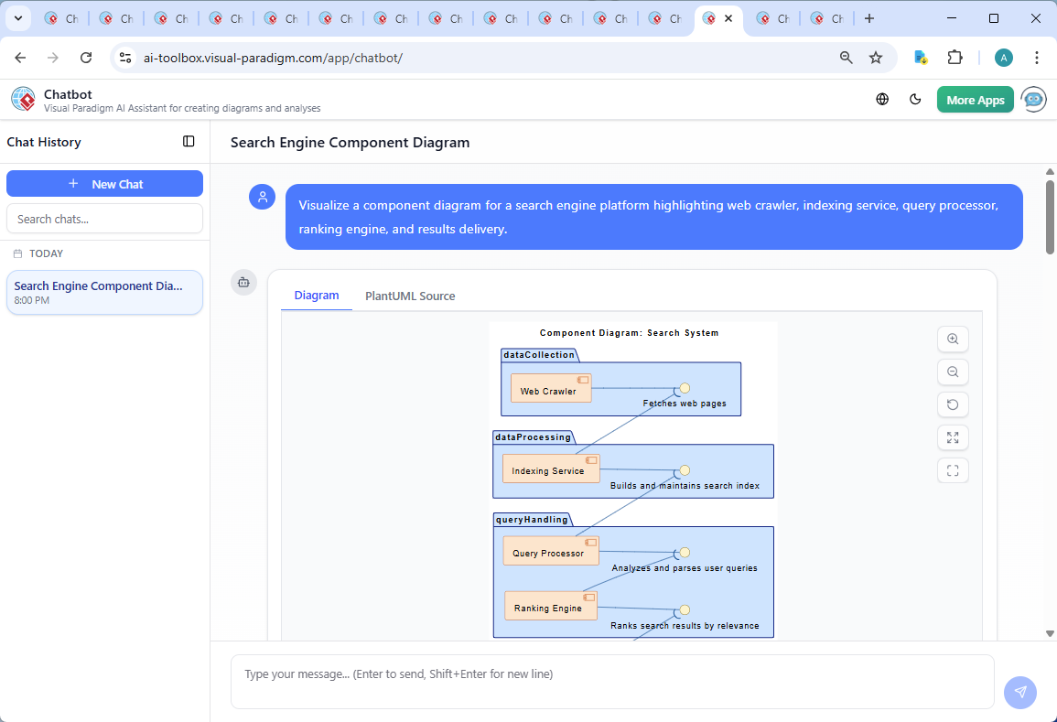The width and height of the screenshot is (1057, 722).
Task: Switch to the PlantUML Source tab
Action: (409, 296)
